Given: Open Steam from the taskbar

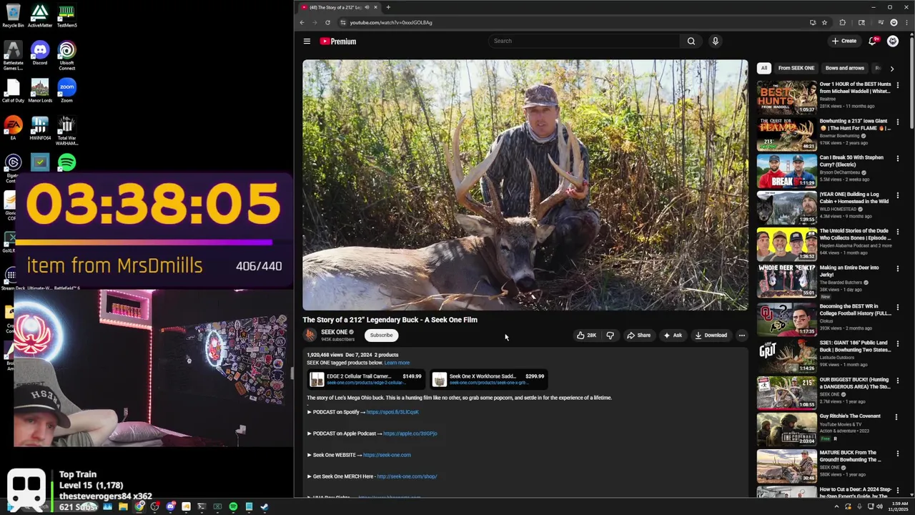Looking at the screenshot, I should pyautogui.click(x=264, y=506).
